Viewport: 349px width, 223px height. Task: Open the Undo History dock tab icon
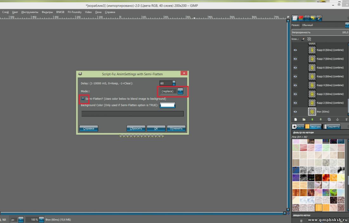pyautogui.click(x=313, y=18)
